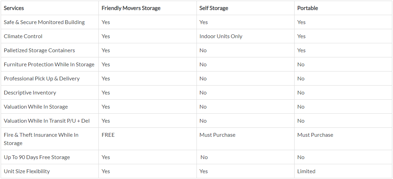Select the Climate Control row label
Image resolution: width=393 pixels, height=179 pixels.
pyautogui.click(x=23, y=36)
